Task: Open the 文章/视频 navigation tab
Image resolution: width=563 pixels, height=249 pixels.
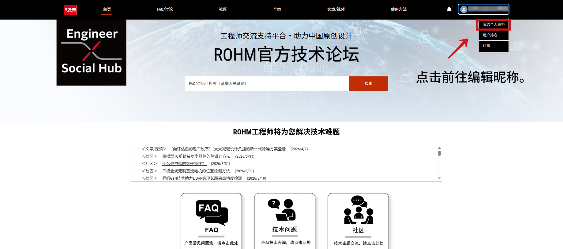Action: coord(336,9)
